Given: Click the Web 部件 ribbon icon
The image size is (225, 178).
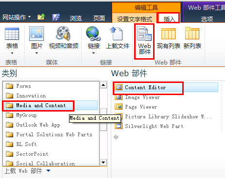Looking at the screenshot, I should [144, 33].
